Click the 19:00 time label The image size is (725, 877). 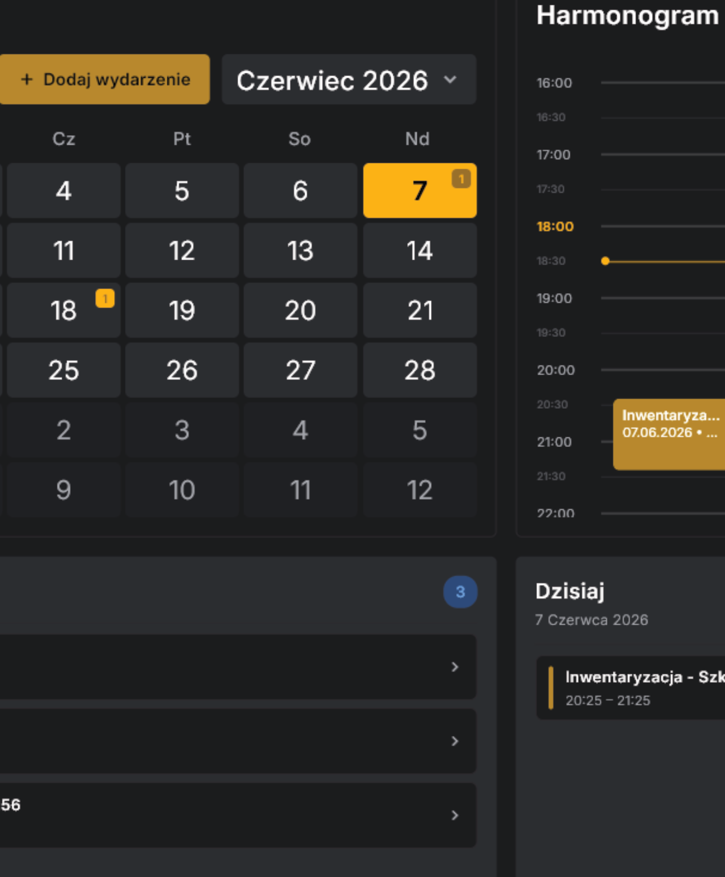[554, 298]
